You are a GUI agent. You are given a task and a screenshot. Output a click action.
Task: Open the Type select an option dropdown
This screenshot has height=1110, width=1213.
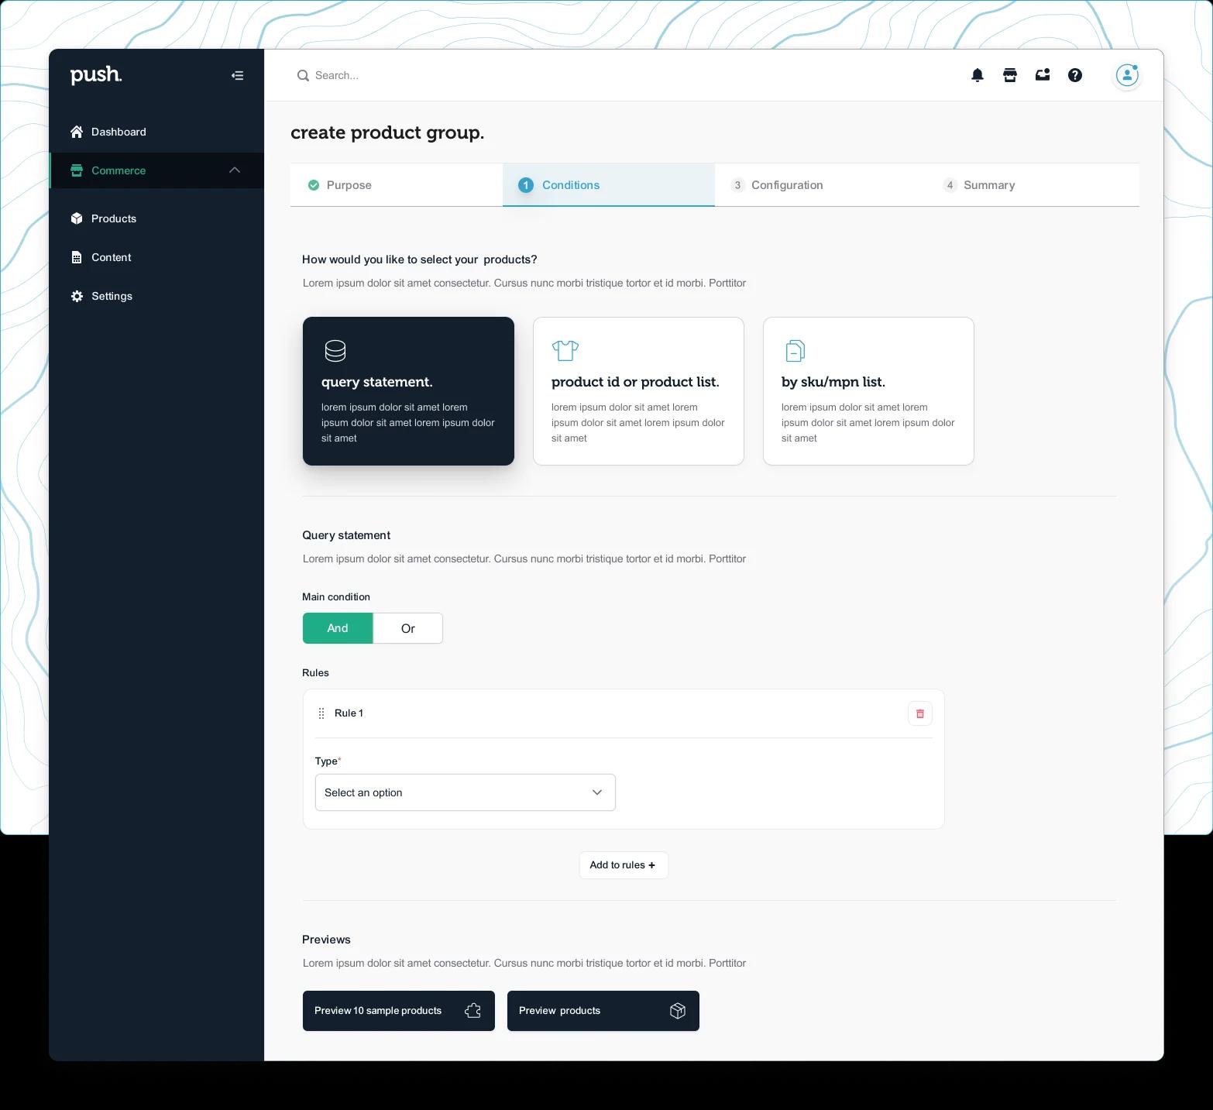point(466,792)
